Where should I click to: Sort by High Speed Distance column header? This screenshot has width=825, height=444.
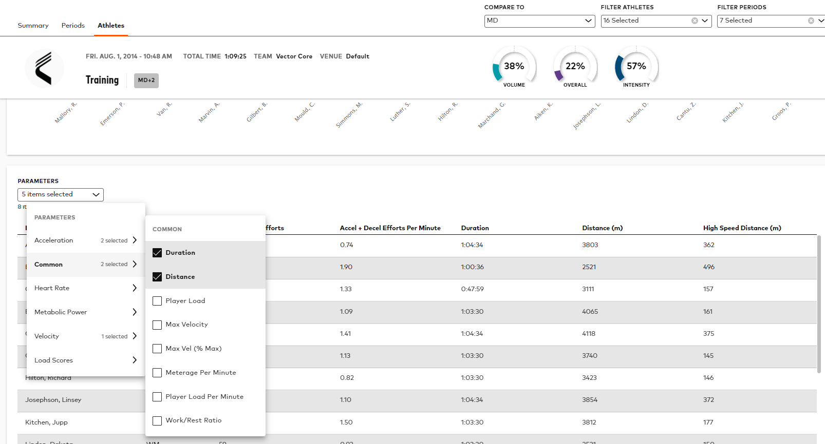742,228
